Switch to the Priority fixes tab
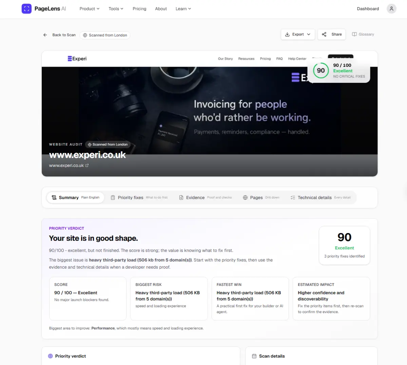Screen dimensions: 407x365 139,197
